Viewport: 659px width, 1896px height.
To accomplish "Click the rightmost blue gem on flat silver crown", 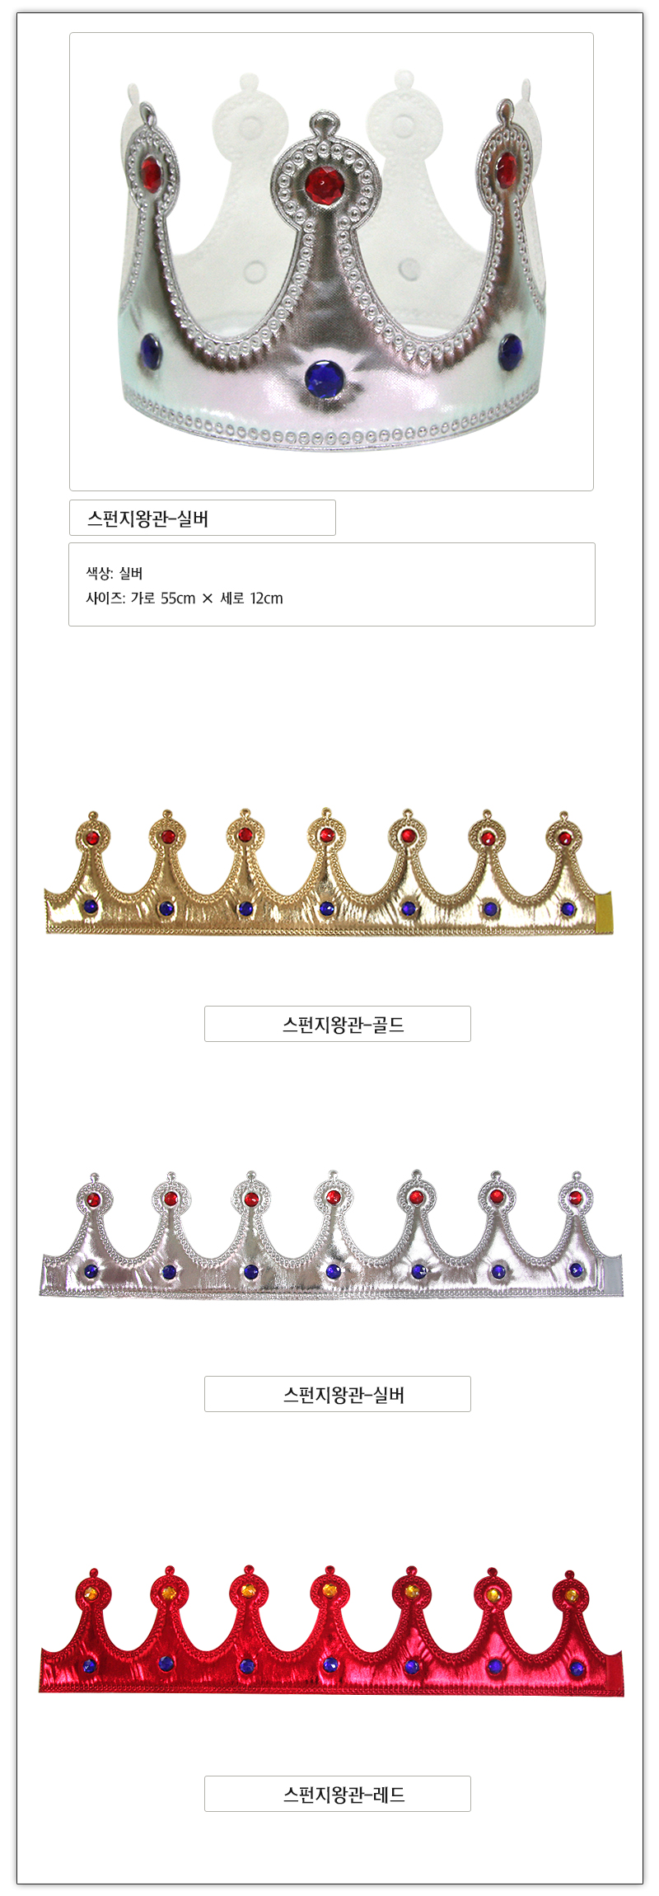I will [x=576, y=1269].
